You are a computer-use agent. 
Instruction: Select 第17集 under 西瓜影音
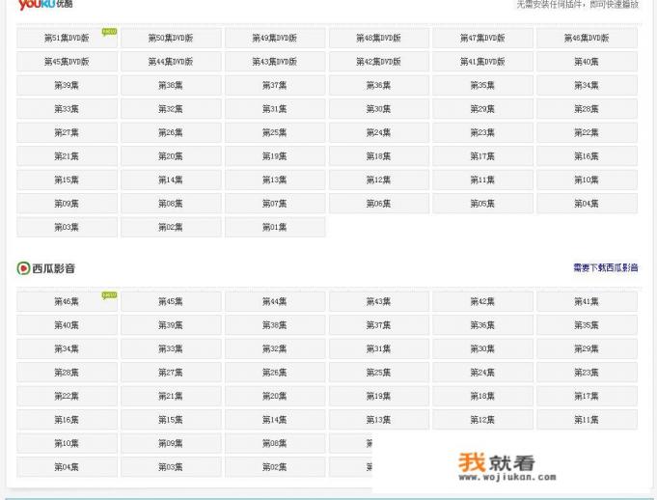pyautogui.click(x=587, y=397)
